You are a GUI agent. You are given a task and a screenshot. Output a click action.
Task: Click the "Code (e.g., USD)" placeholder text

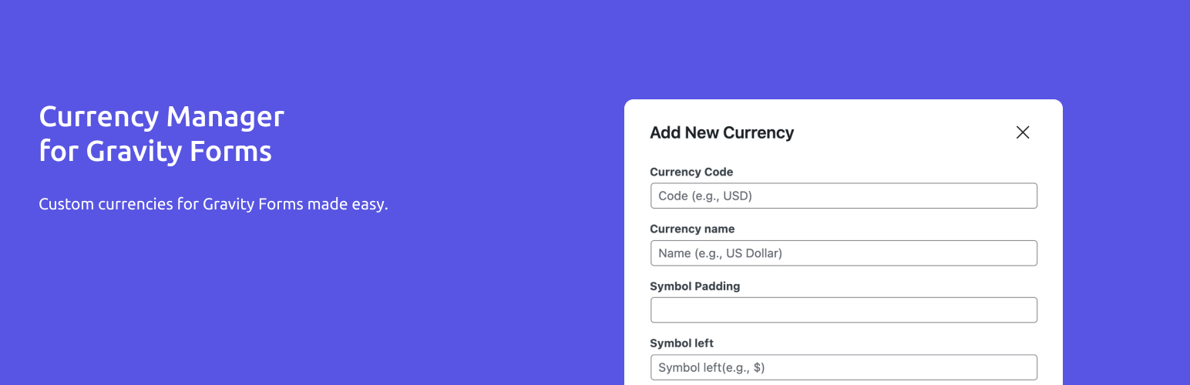(705, 196)
